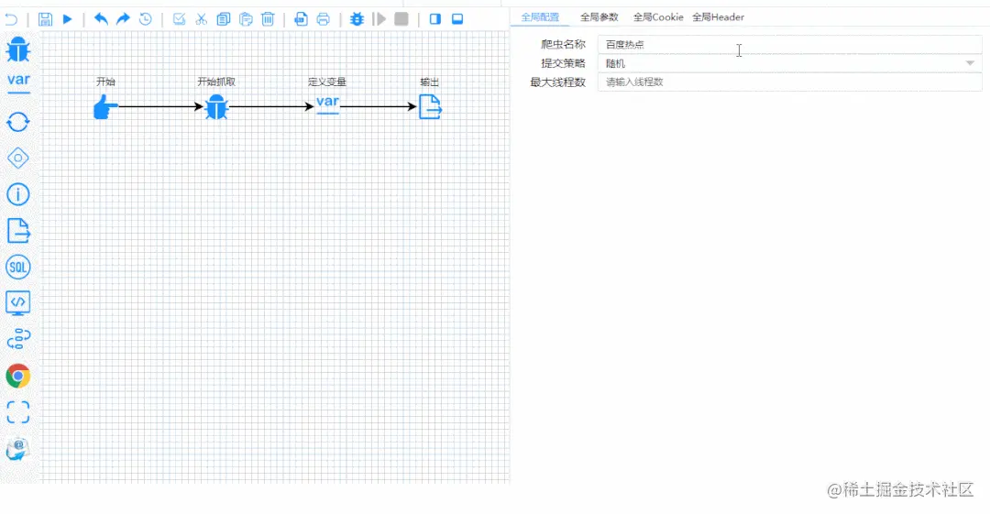This screenshot has width=990, height=514.
Task: Select the diamond node in sidebar
Action: [x=18, y=158]
